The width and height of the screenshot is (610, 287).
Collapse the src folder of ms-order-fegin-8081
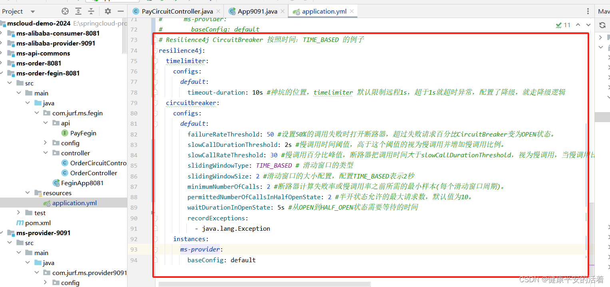tap(9, 83)
